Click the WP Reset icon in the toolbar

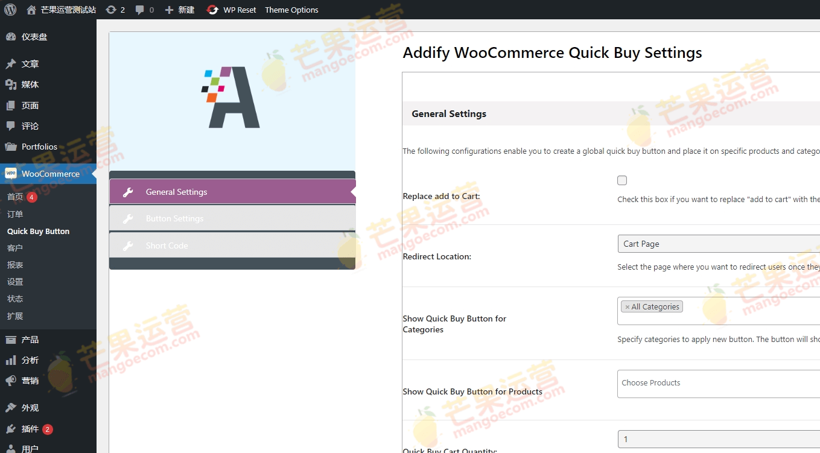point(212,10)
